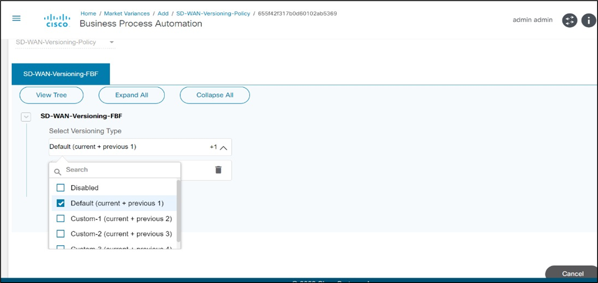598x283 pixels.
Task: Collapse the SD-WAN-Versioning-FBF tree node
Action: [26, 117]
